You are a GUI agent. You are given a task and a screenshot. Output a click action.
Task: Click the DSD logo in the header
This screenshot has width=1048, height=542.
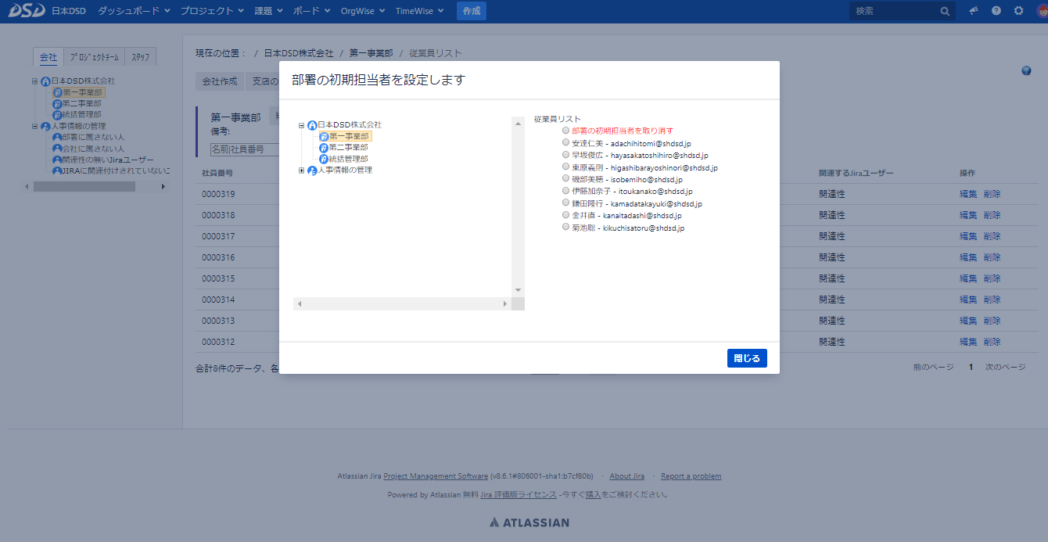pos(26,11)
